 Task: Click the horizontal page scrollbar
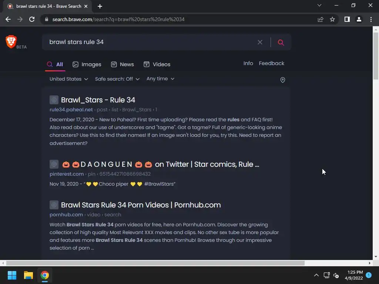click(x=155, y=263)
